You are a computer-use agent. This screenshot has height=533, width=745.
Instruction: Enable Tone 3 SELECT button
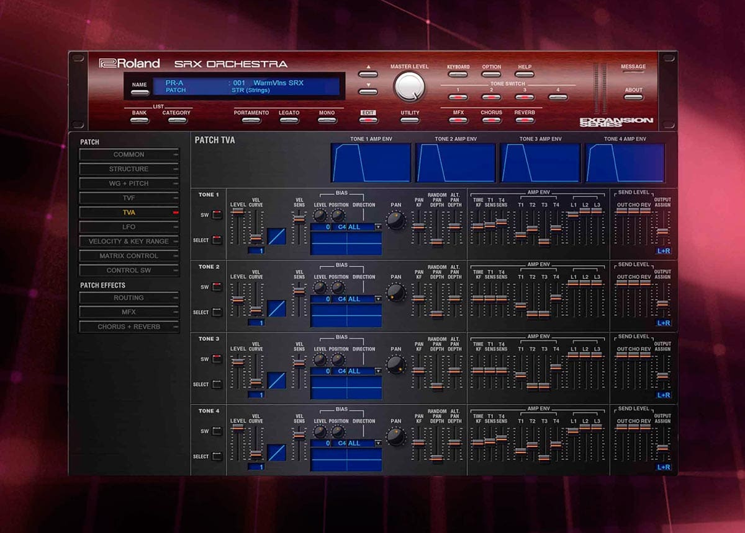coord(217,384)
